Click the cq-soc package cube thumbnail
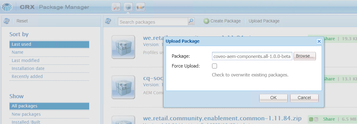This screenshot has height=124, width=357. tap(123, 87)
